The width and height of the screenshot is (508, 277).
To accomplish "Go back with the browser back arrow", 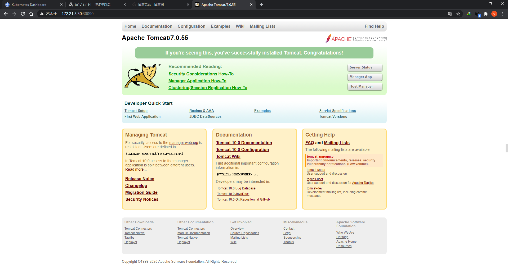I will (6, 14).
